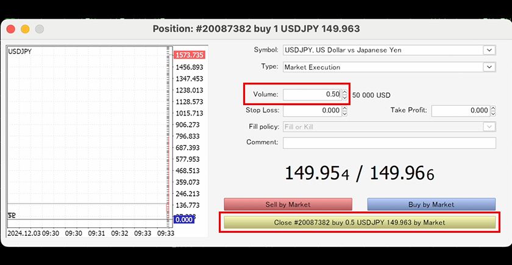Click the 2024.12.03 09:30 time label
512x265 pixels.
[x=34, y=233]
